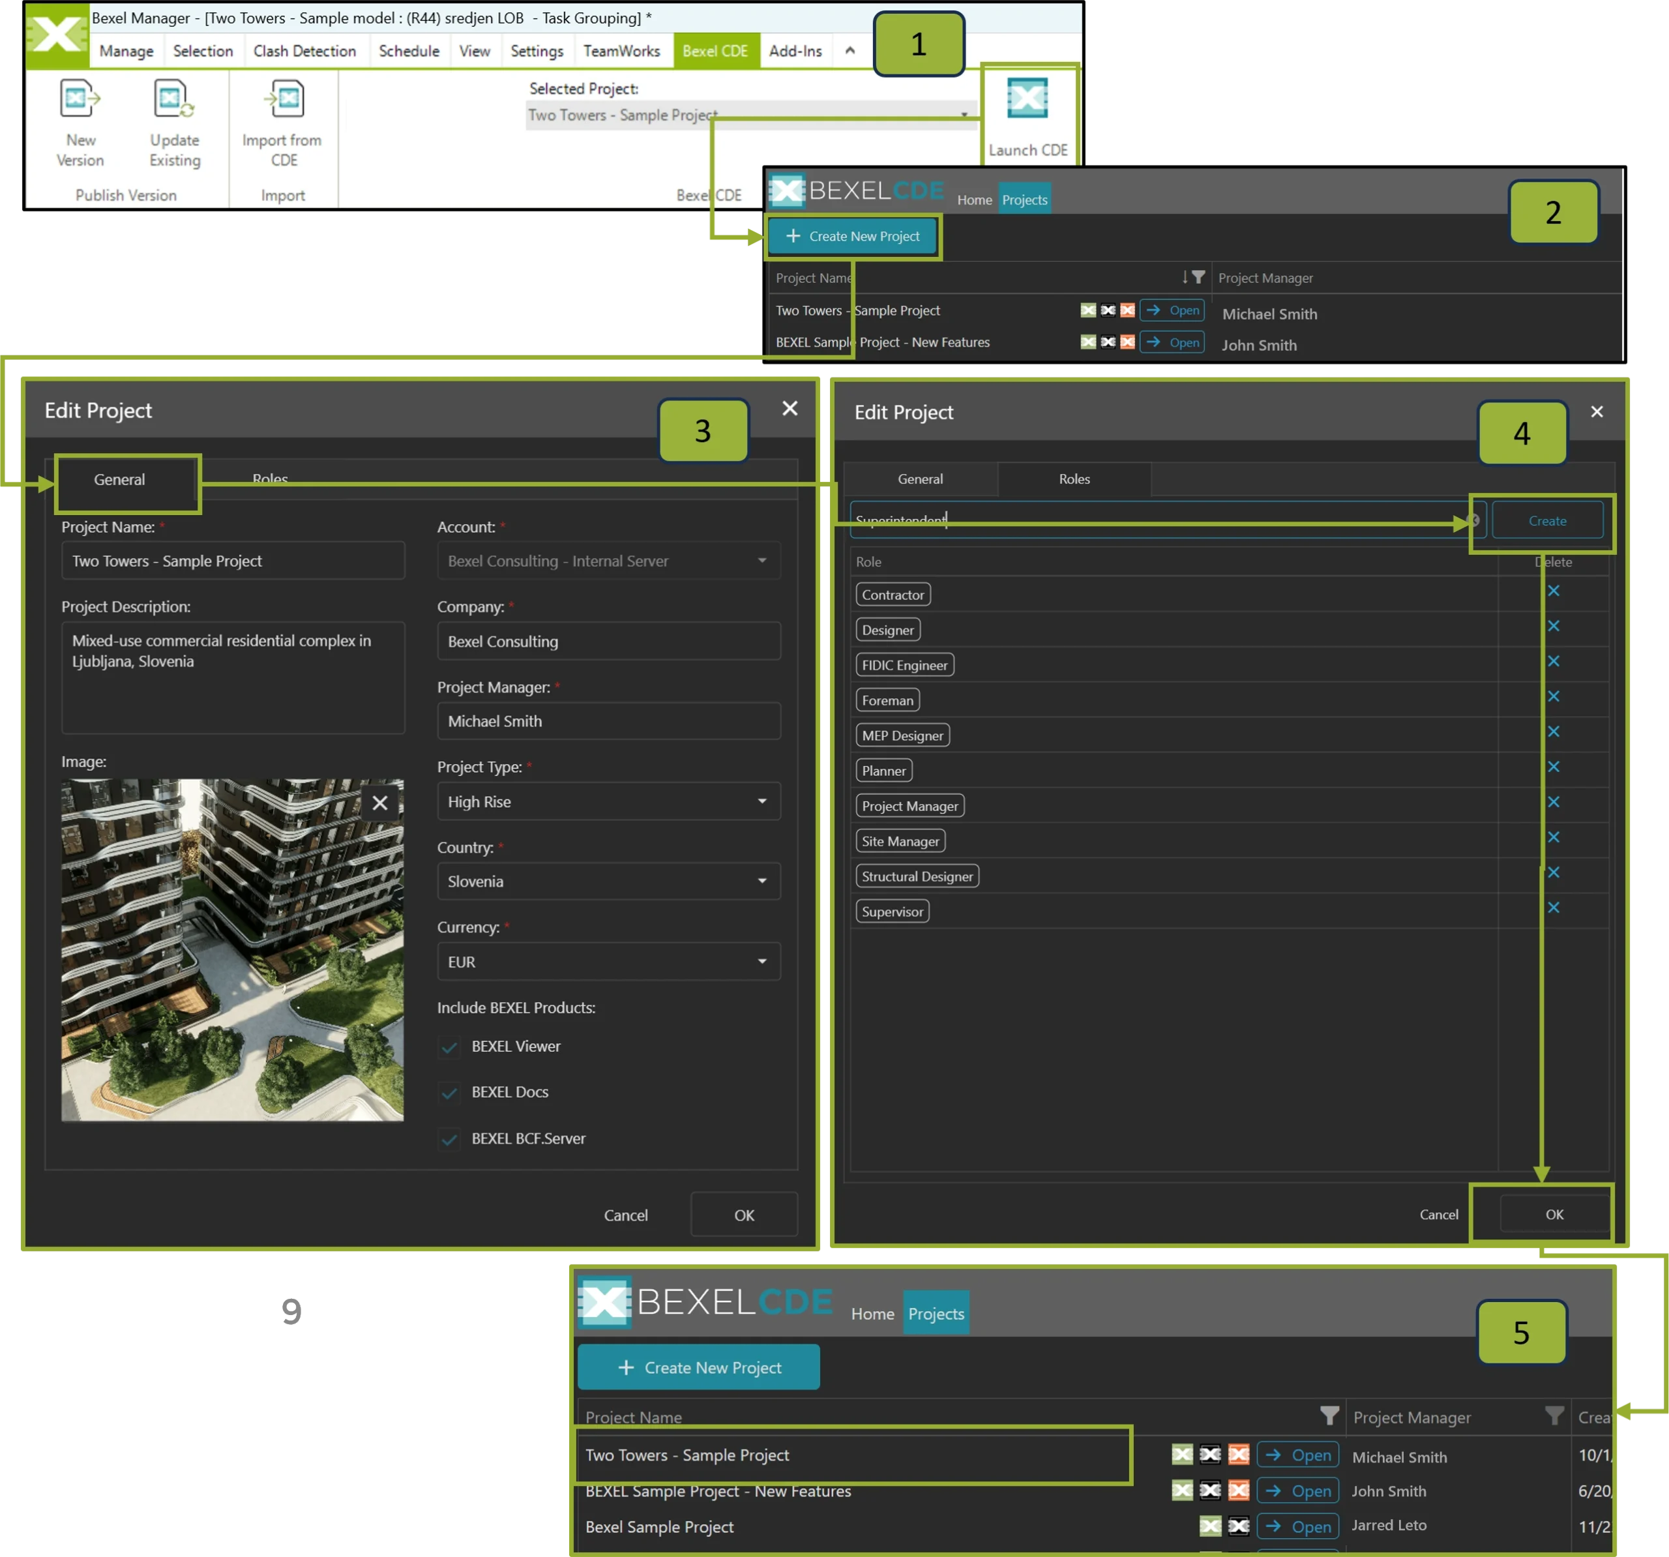Delete the MEP Designer role
1669x1557 pixels.
click(1553, 732)
